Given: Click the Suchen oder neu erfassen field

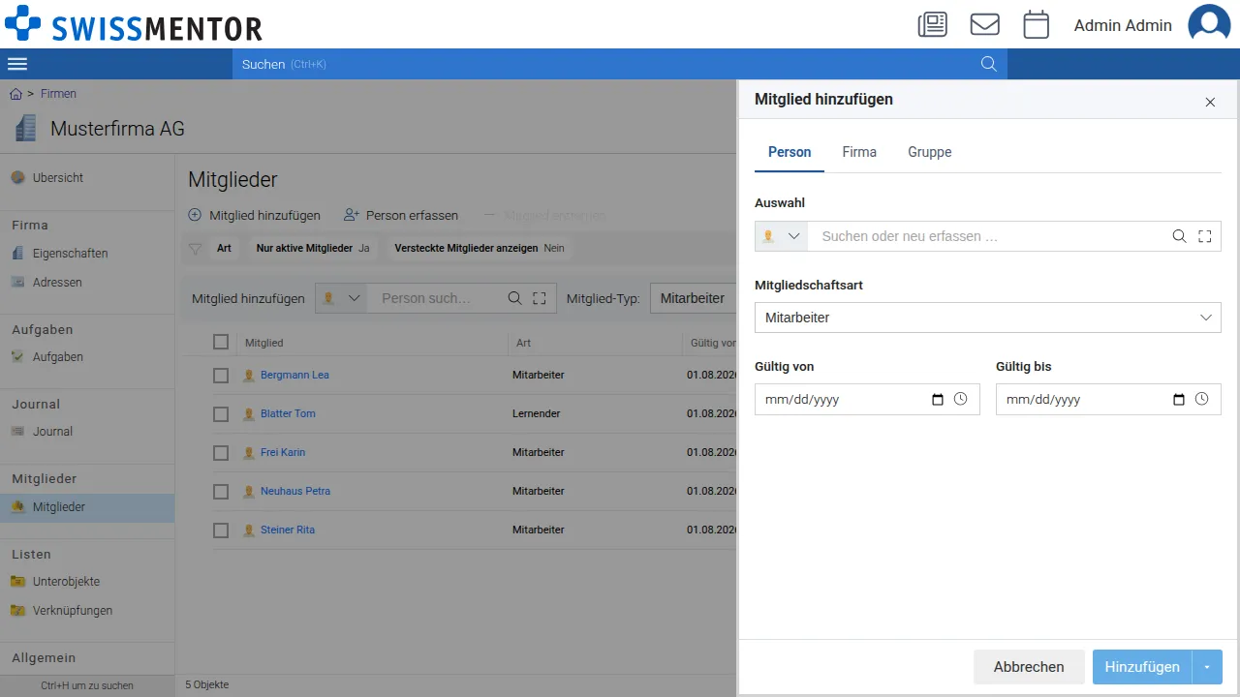Looking at the screenshot, I should [989, 236].
